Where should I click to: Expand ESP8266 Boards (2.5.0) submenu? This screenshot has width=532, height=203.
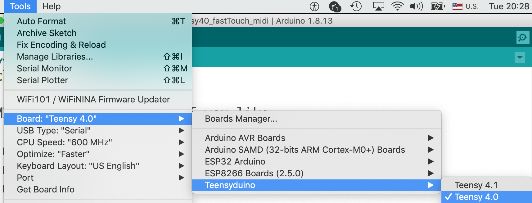coord(317,173)
